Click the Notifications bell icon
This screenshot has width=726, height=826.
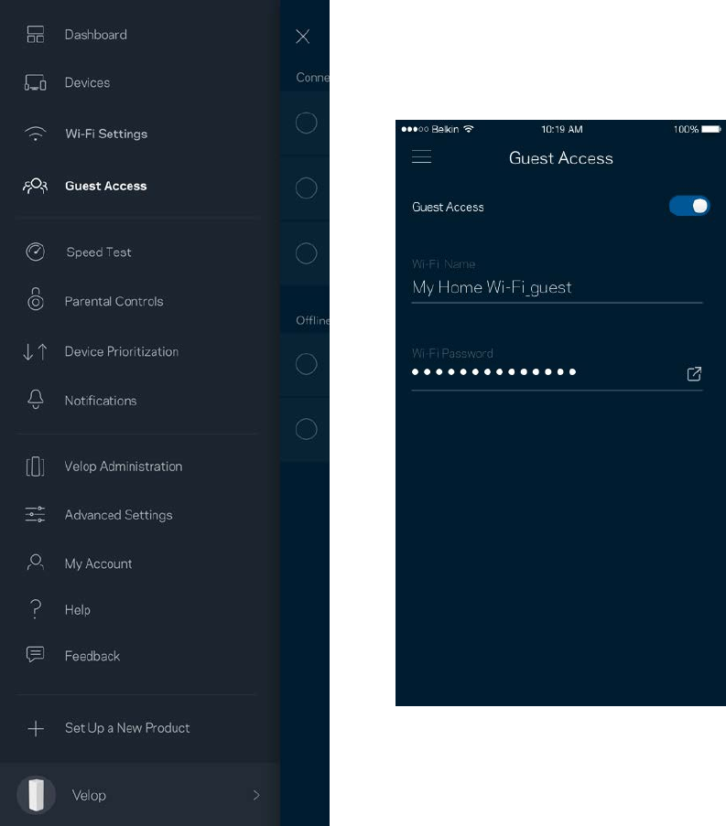pos(36,400)
